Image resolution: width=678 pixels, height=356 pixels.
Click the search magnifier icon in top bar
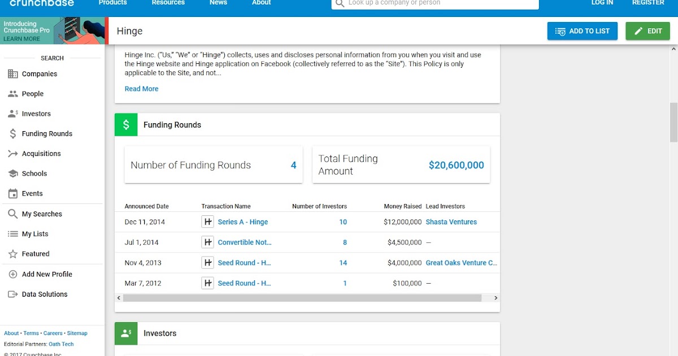click(x=340, y=3)
